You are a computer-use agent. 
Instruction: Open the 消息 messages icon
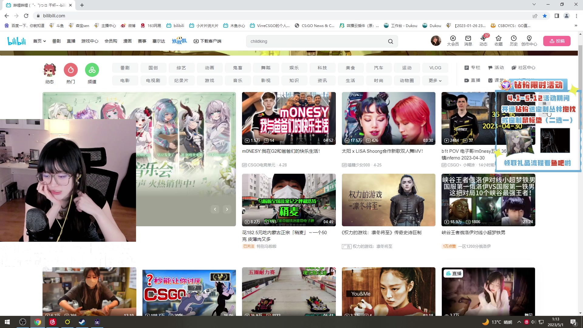click(x=468, y=41)
